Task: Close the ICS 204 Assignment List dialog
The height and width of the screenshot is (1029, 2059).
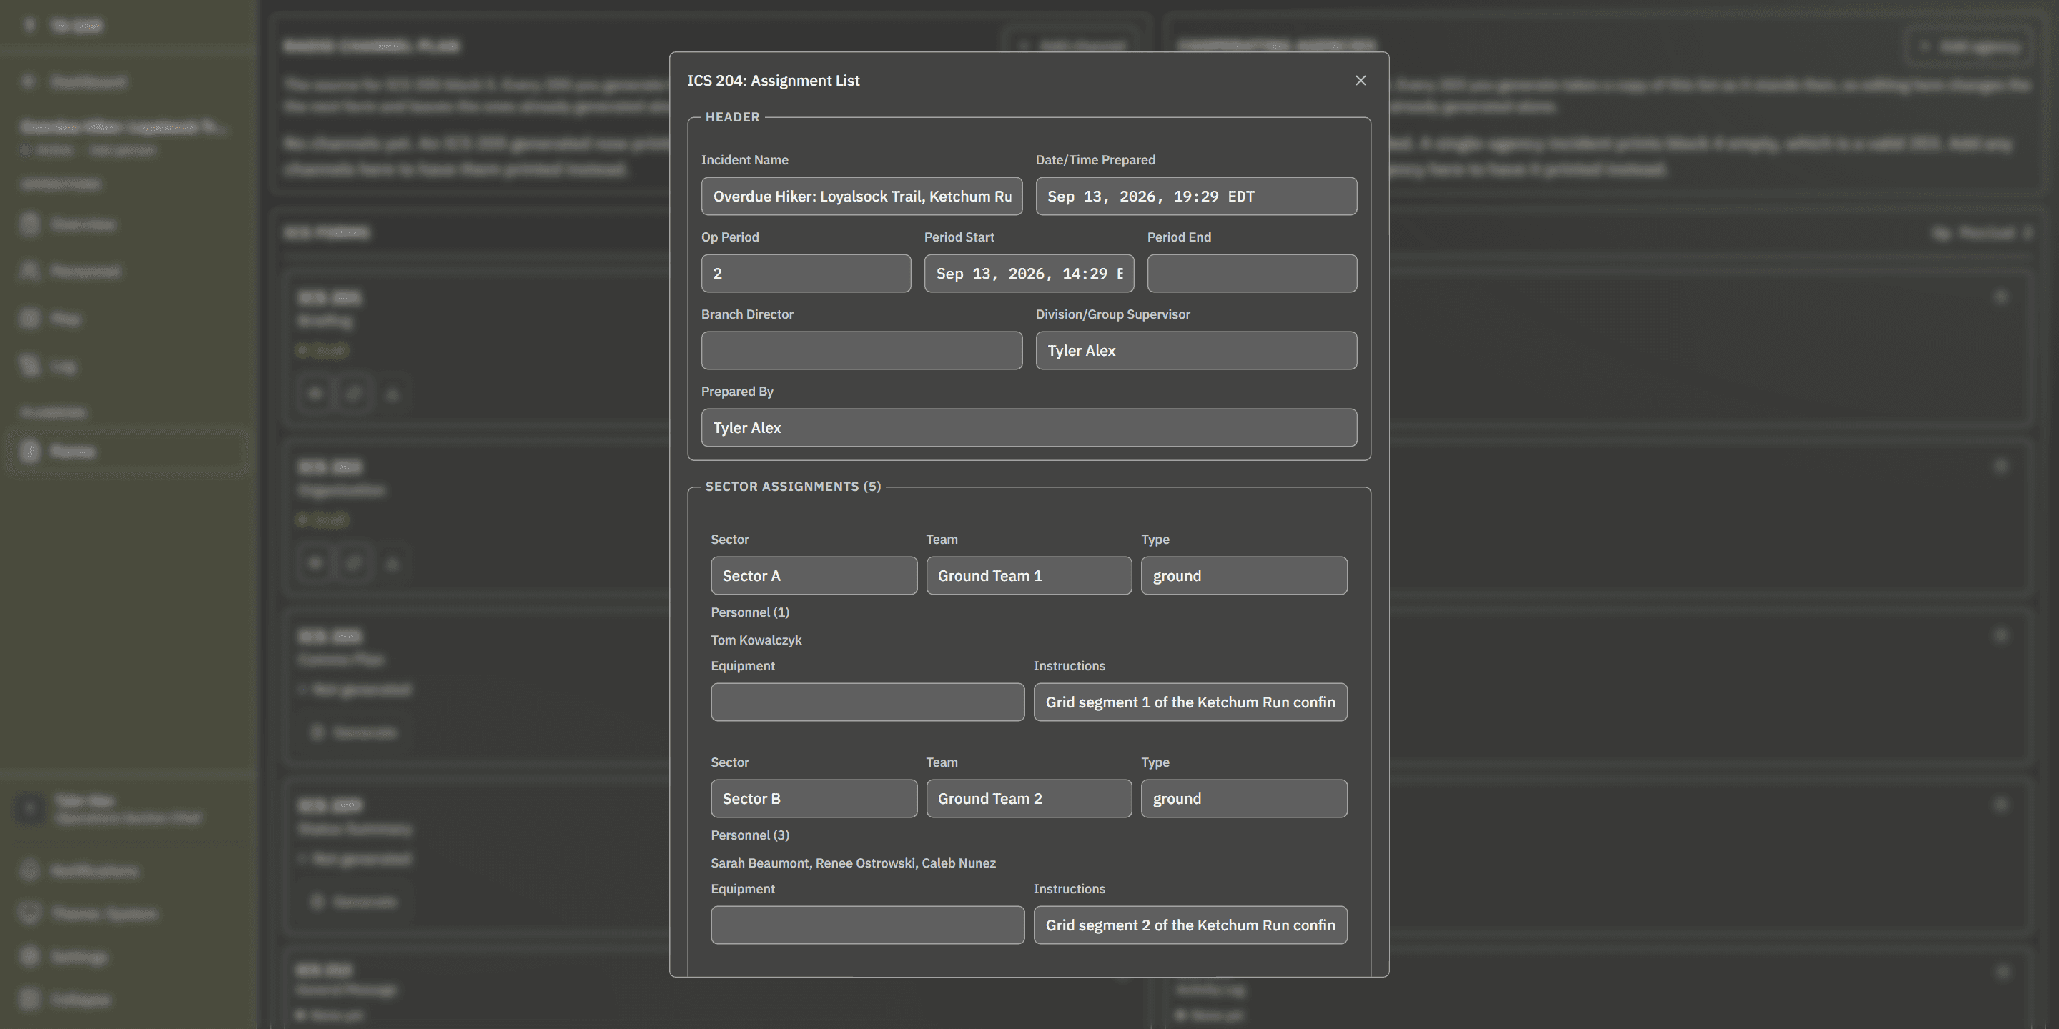Action: click(x=1361, y=81)
